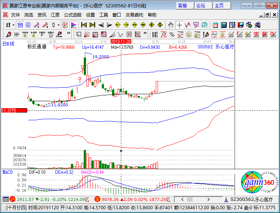Click the 主页 button in title bar

point(222,6)
